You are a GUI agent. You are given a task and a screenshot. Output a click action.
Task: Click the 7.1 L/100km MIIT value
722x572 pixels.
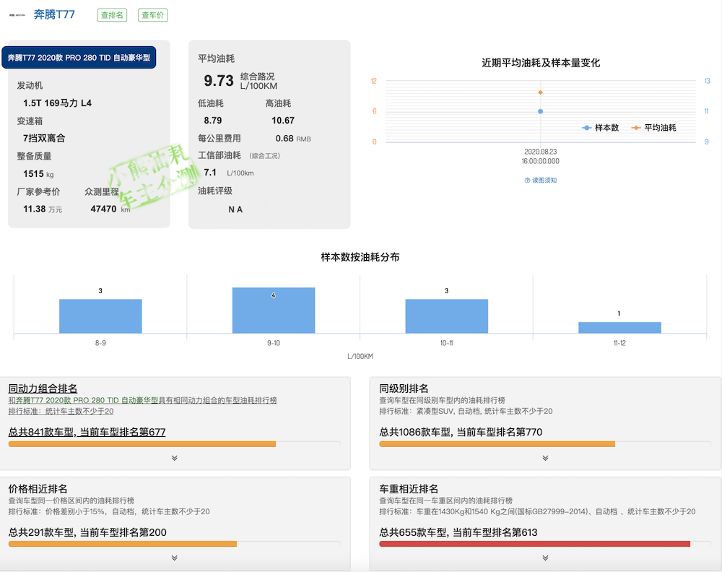(x=228, y=173)
